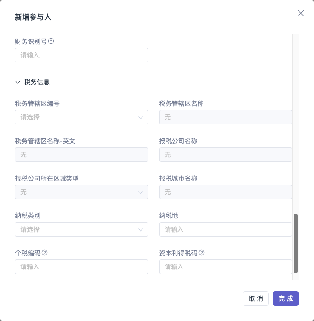Click the 税务管辖区名称-英文 field
The image size is (314, 321).
81,155
